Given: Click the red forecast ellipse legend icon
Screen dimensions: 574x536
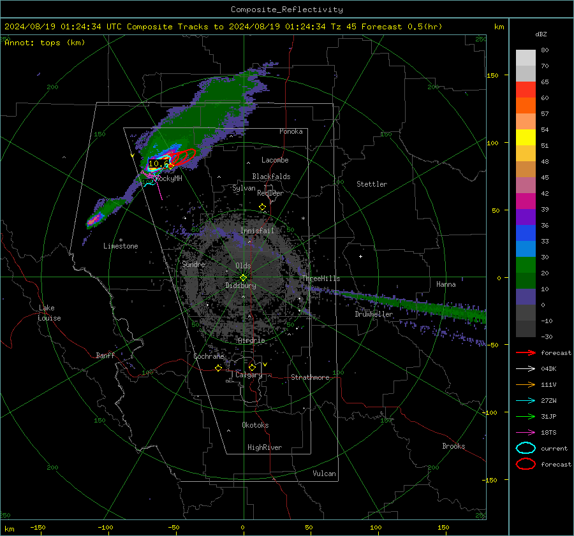Looking at the screenshot, I should pos(526,464).
